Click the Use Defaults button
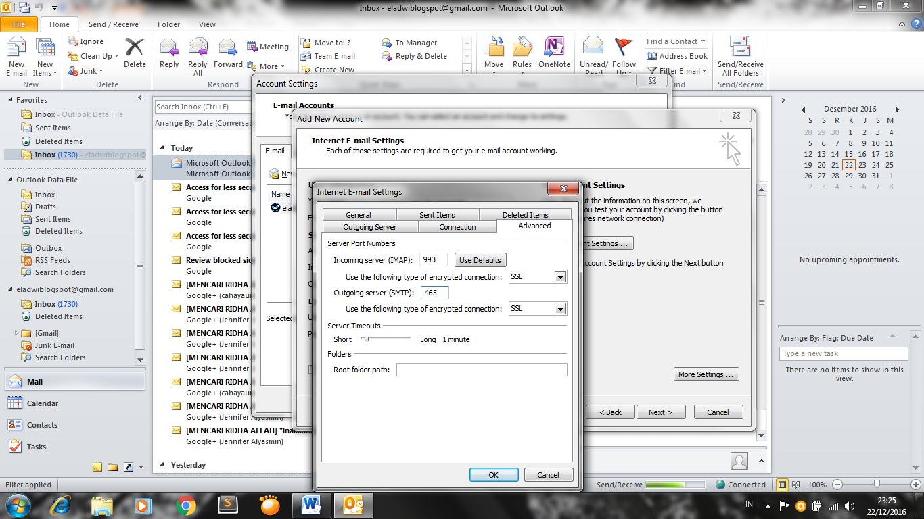Viewport: 924px width, 519px height. point(480,259)
